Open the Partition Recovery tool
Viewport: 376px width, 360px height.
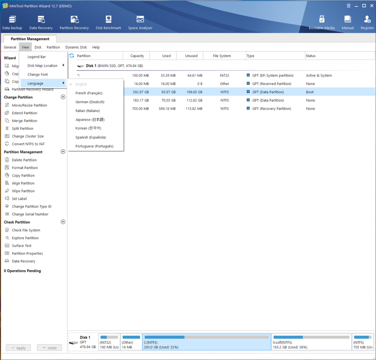point(74,23)
